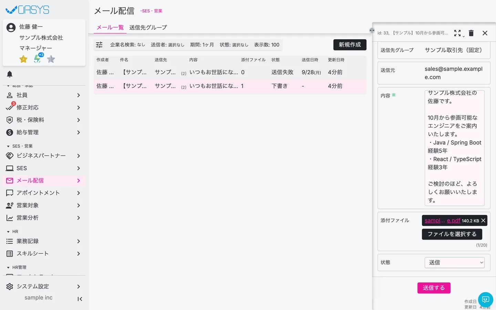Expand the 営業分析 menu chevron

[79, 218]
